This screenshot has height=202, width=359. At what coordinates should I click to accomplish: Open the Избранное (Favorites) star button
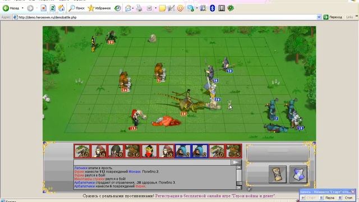(99, 8)
